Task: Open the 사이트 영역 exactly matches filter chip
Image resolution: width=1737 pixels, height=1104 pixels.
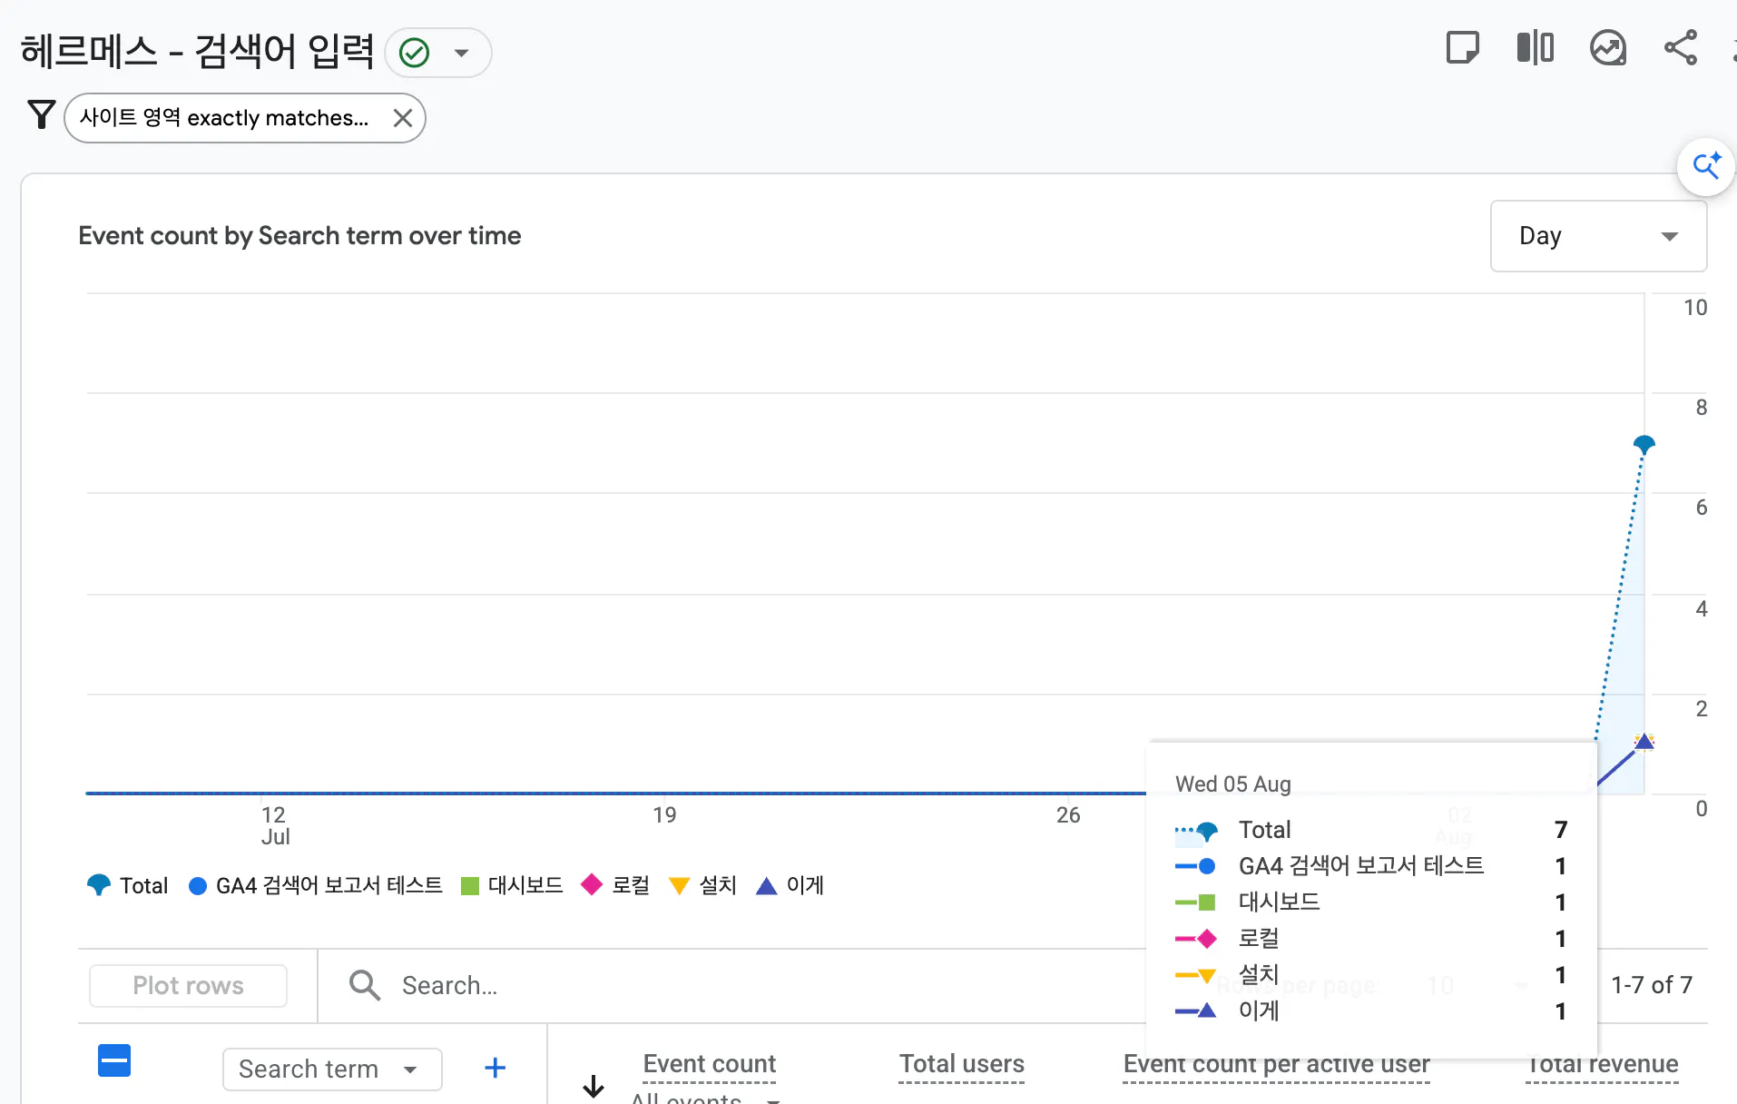Action: tap(225, 118)
